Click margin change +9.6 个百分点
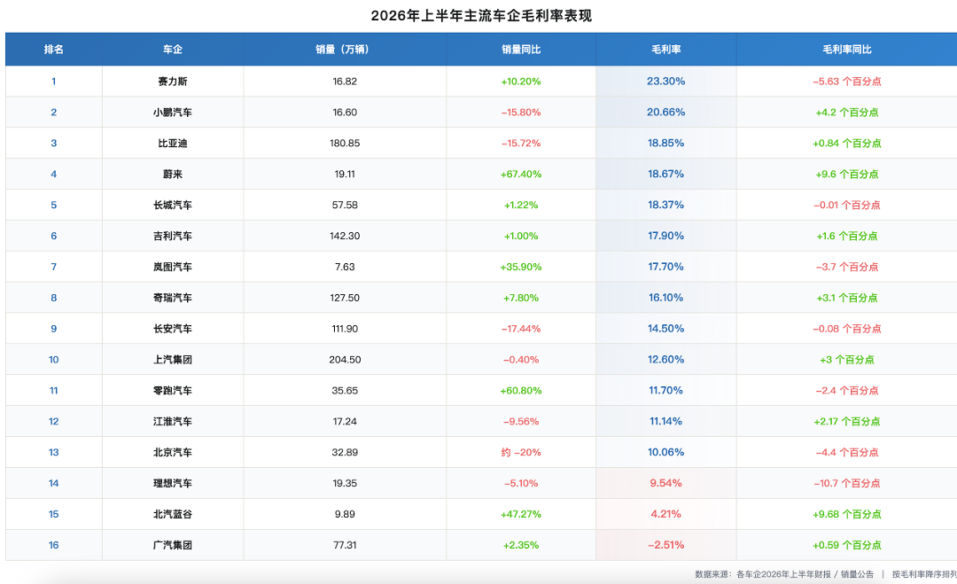This screenshot has width=957, height=584. (x=846, y=174)
